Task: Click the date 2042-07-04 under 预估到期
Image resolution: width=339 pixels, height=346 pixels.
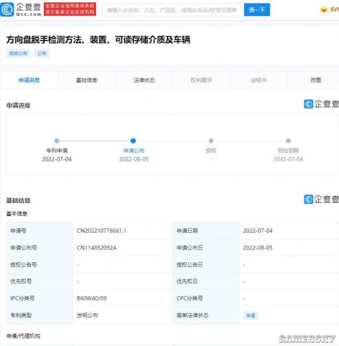Action: (288, 159)
